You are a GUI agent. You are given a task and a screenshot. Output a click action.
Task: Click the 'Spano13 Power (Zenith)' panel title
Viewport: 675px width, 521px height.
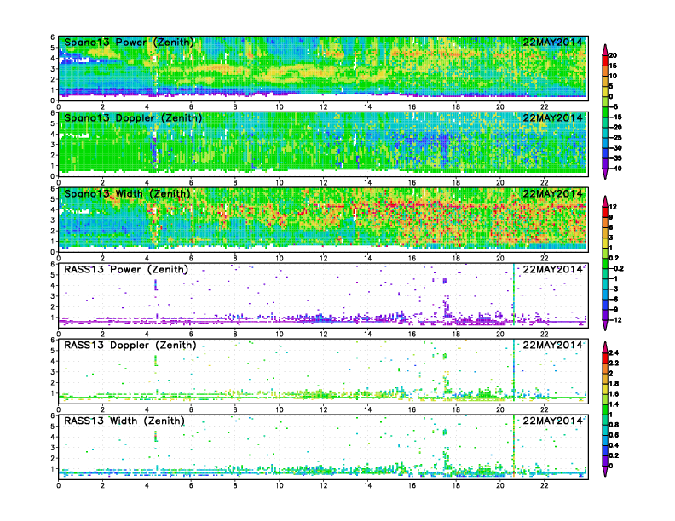click(129, 43)
